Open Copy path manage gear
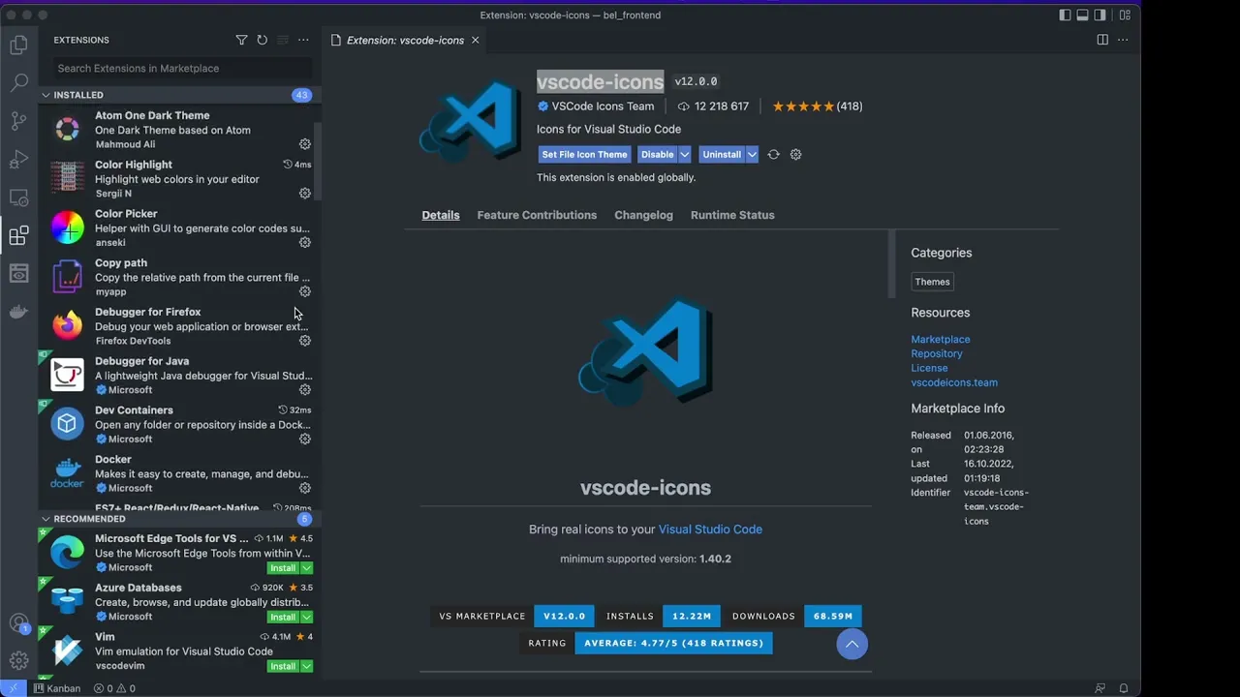The width and height of the screenshot is (1240, 697). tap(304, 291)
